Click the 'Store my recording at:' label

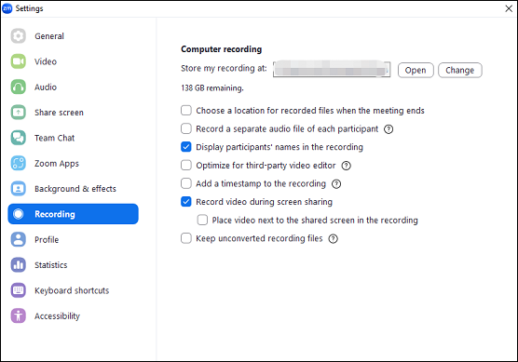(224, 68)
